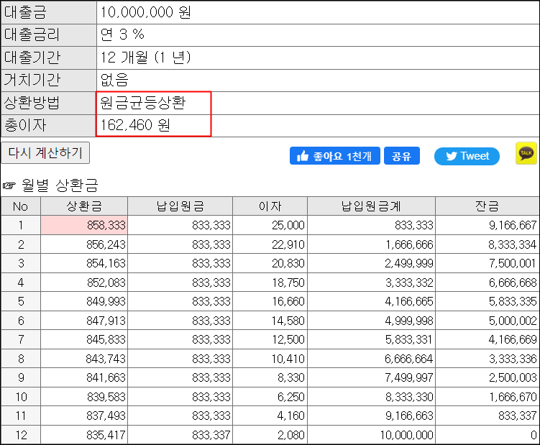
Task: Click the highlighted 858,333 repayment cell
Action: (84, 225)
